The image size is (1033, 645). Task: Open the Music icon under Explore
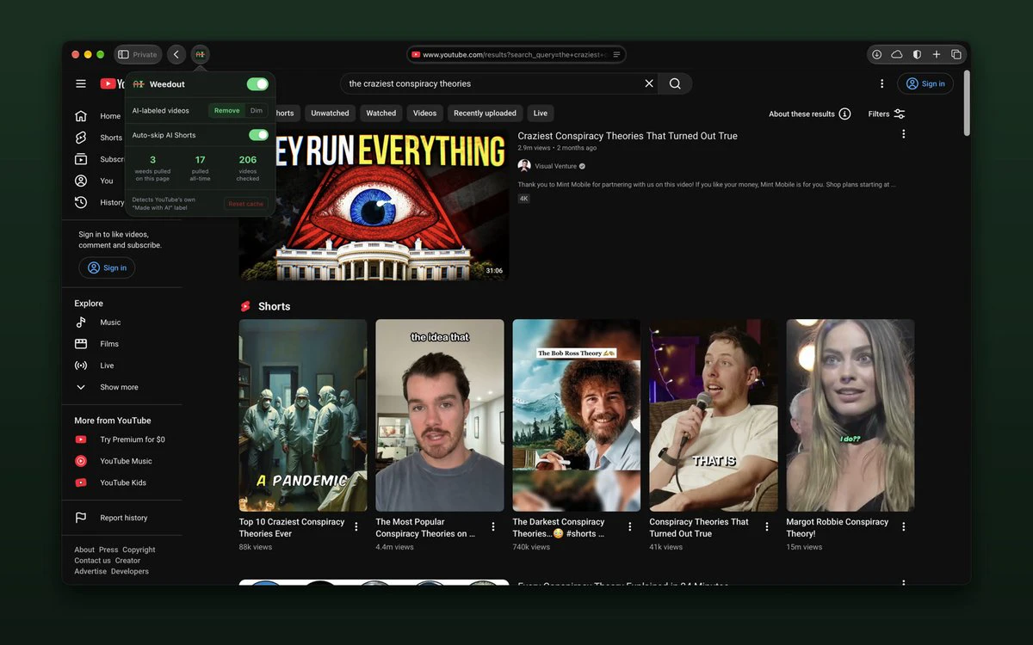point(81,322)
